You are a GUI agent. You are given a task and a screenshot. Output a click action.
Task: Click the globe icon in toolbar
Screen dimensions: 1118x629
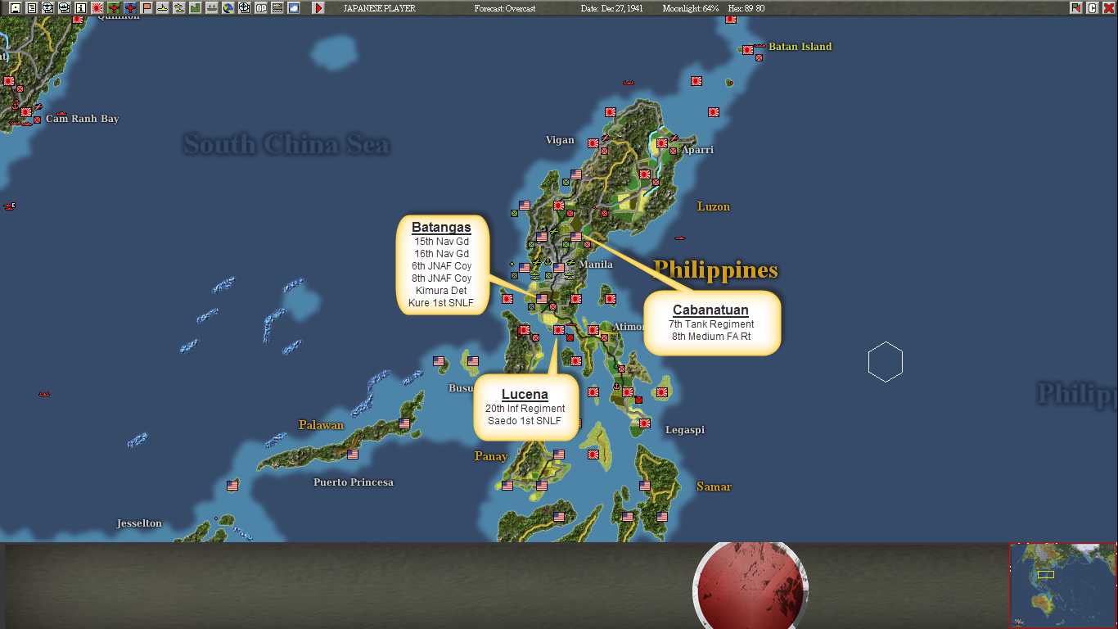228,8
